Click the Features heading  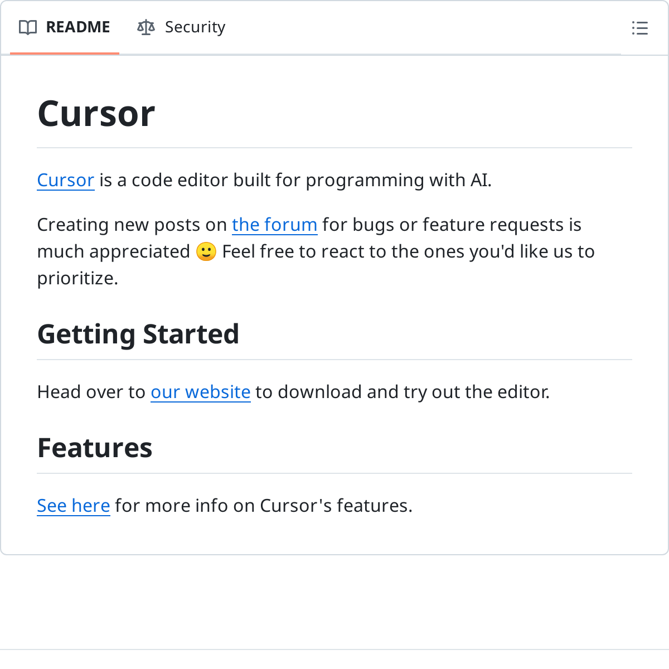point(95,448)
